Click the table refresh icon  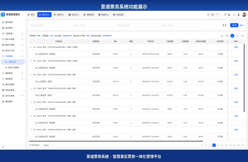[x=237, y=36]
